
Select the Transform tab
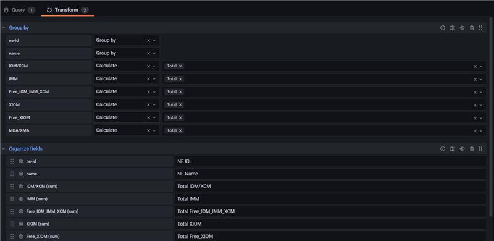click(x=67, y=10)
